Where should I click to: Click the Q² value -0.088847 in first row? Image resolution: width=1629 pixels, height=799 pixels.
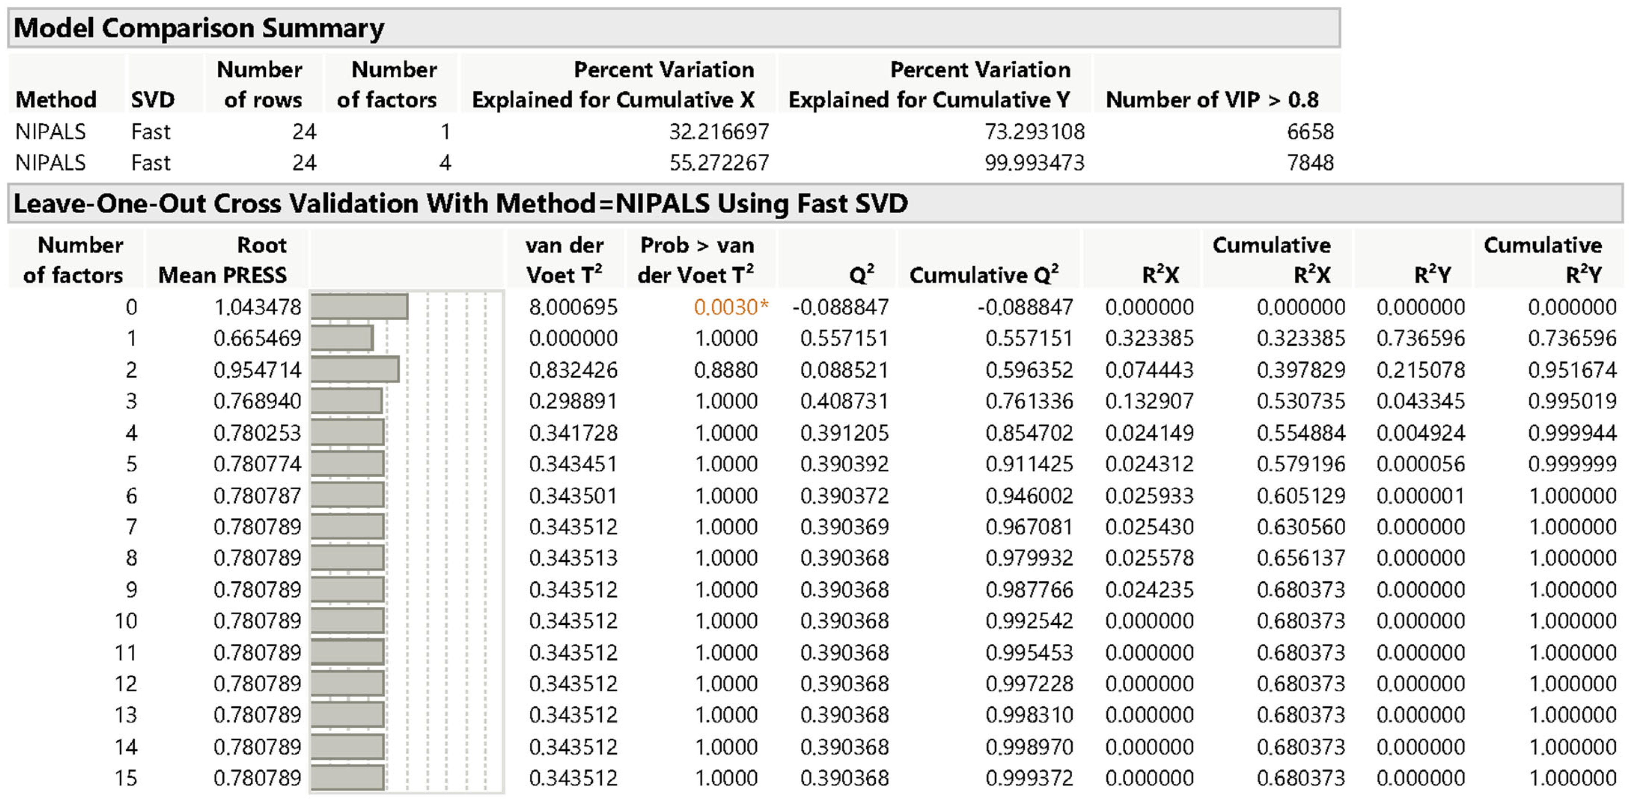(x=841, y=307)
